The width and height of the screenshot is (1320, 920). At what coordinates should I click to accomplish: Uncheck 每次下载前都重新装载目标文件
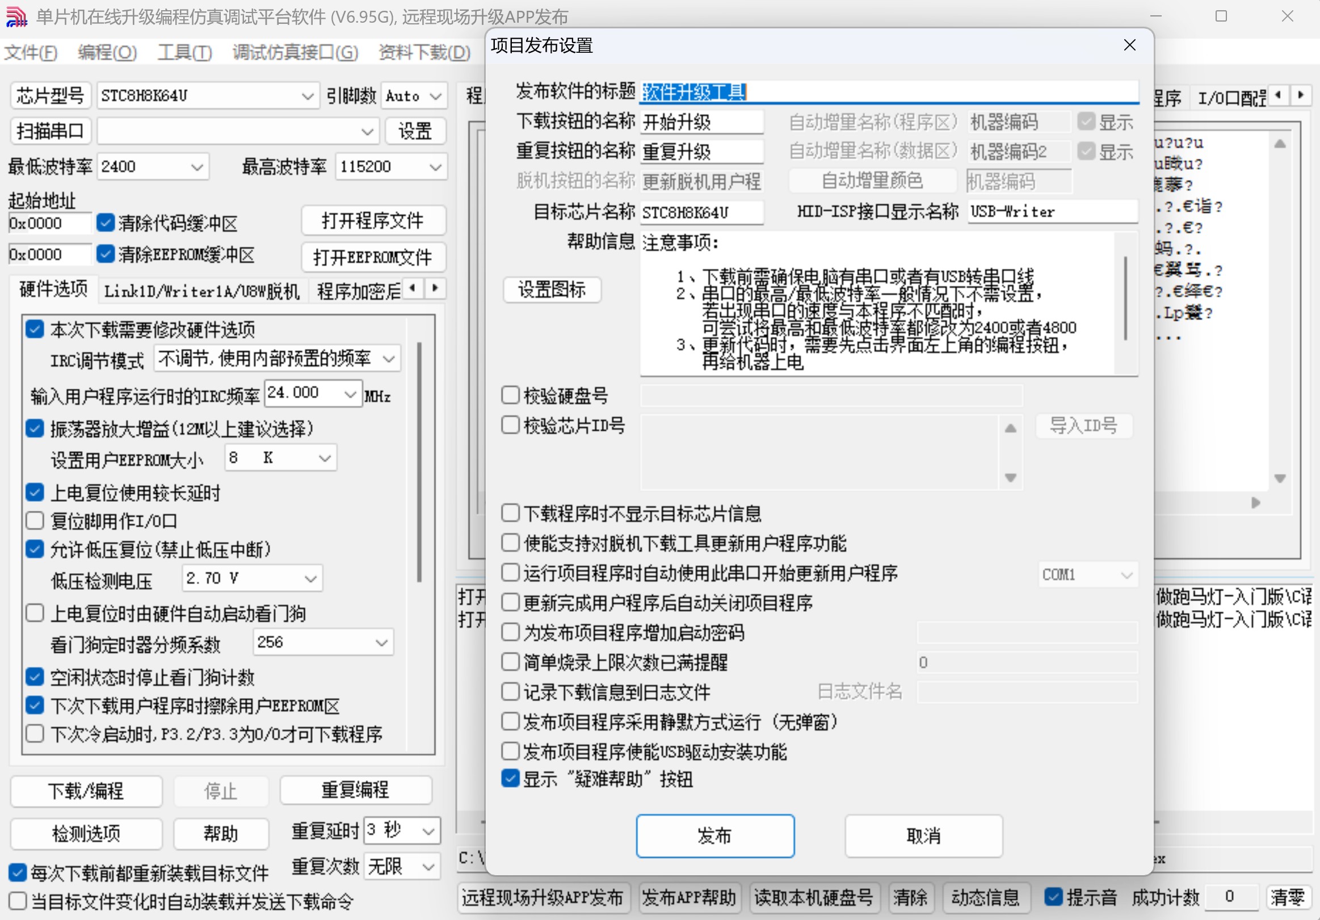coord(18,873)
